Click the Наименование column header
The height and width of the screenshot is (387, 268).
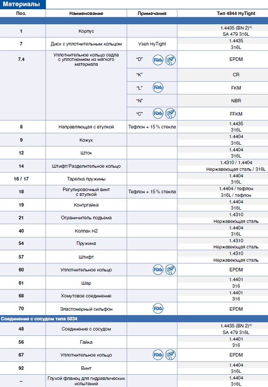tap(86, 13)
